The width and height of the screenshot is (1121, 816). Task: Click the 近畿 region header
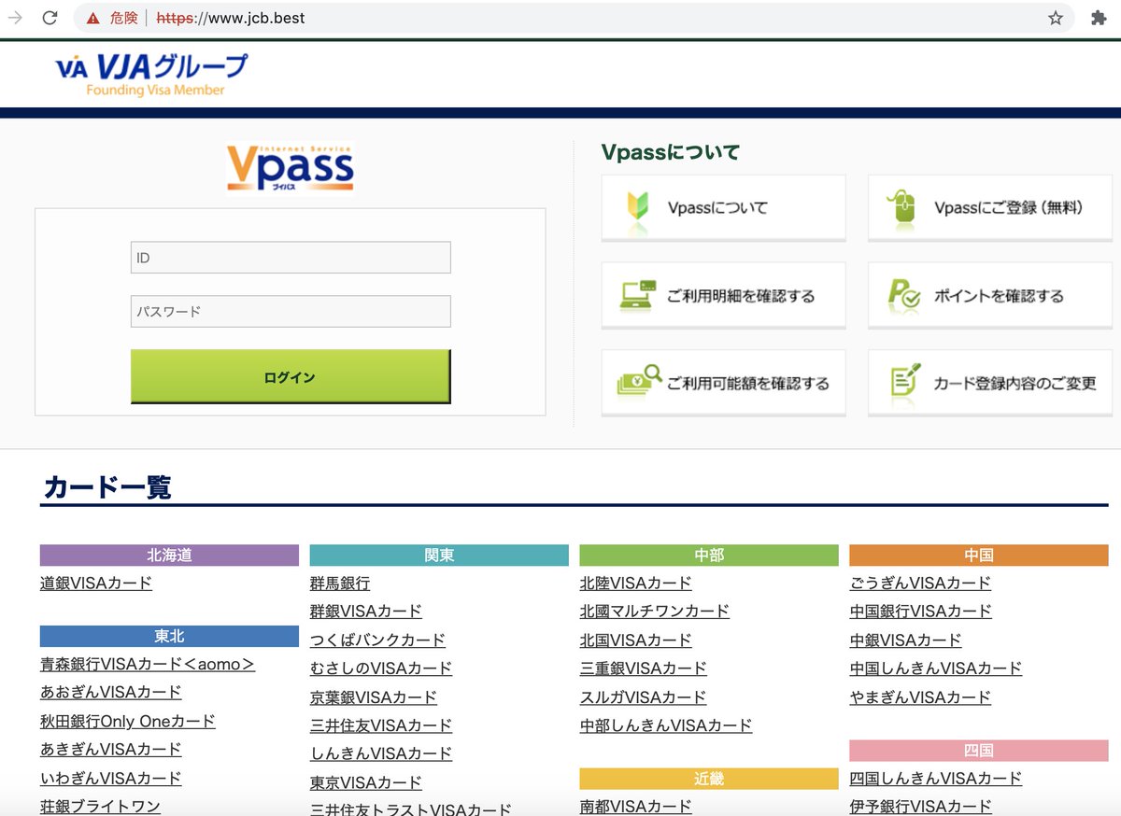[x=709, y=779]
